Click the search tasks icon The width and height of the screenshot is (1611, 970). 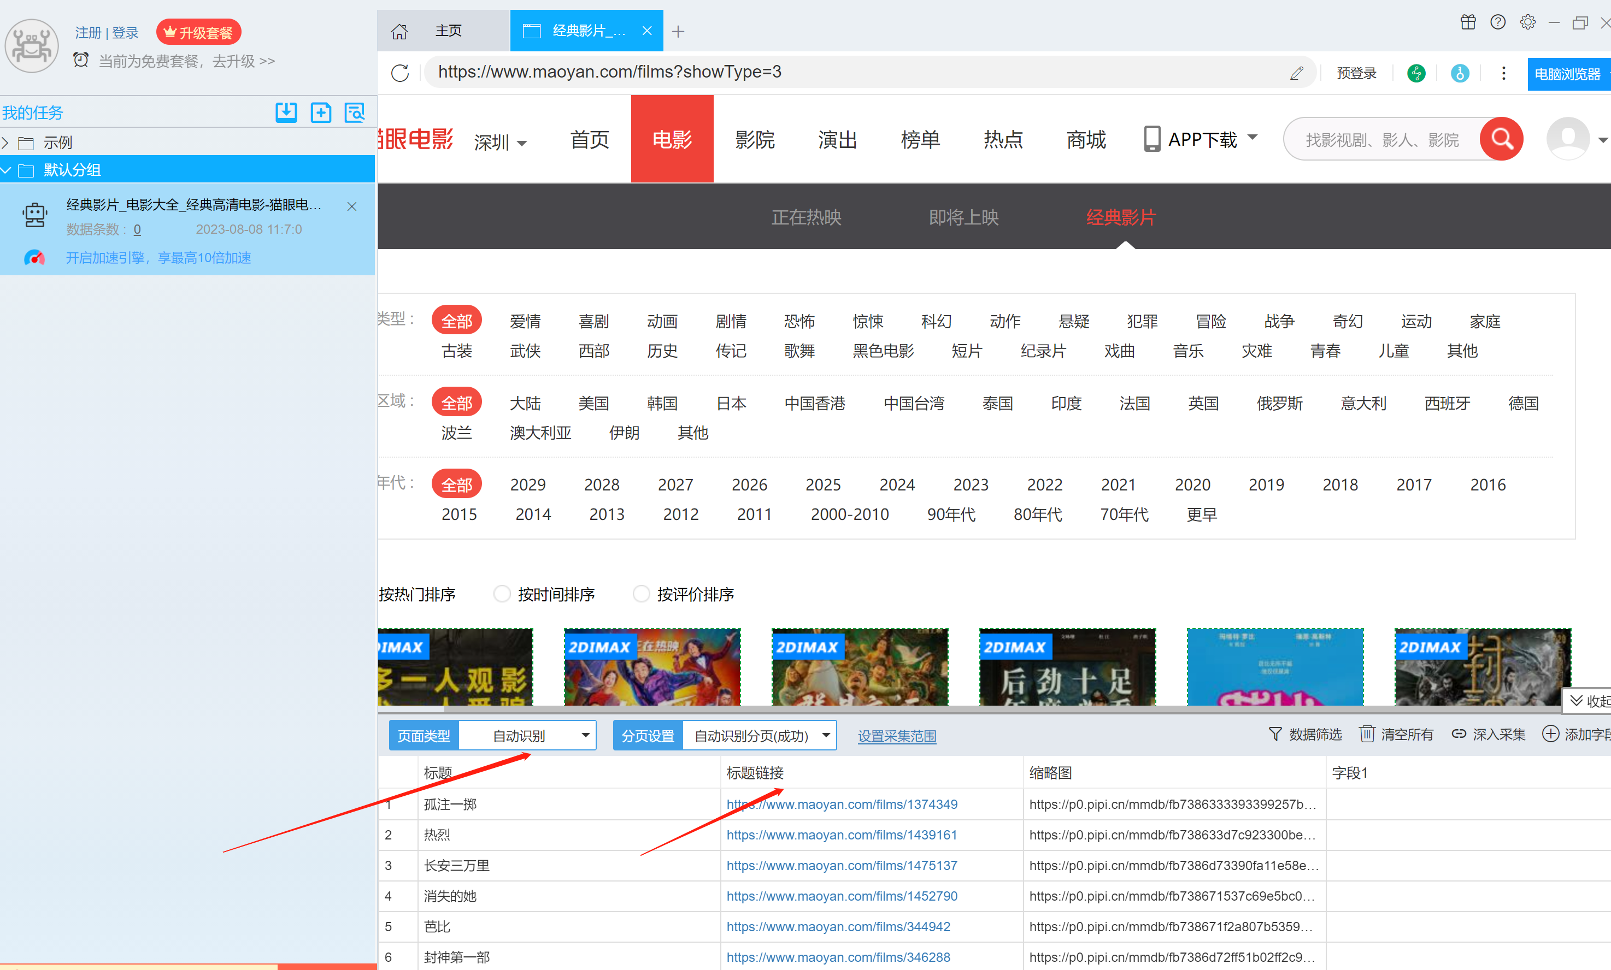click(x=354, y=113)
